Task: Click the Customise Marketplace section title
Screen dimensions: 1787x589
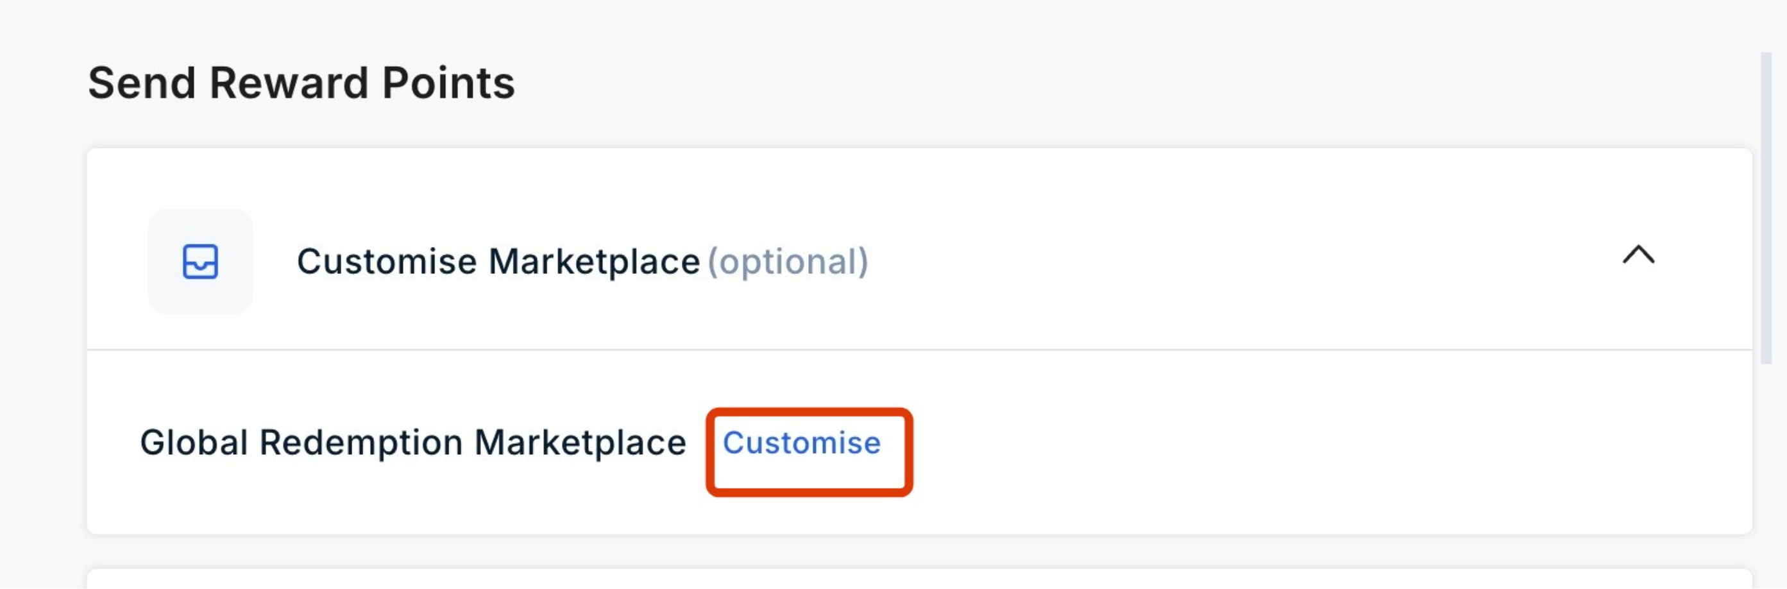Action: pos(498,262)
